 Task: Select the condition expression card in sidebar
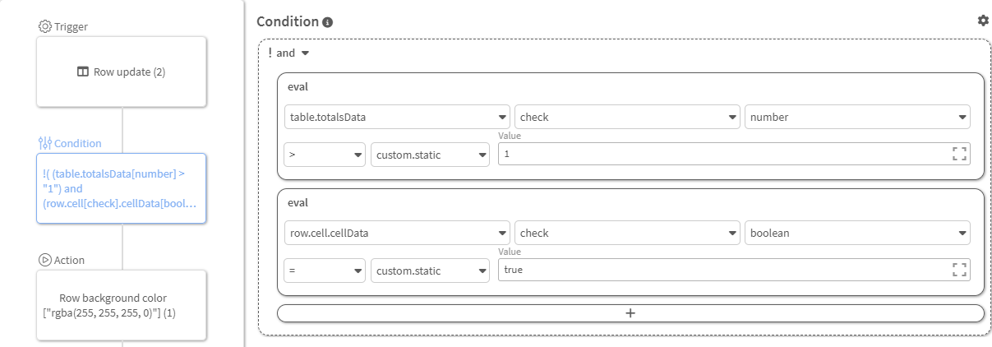point(122,188)
